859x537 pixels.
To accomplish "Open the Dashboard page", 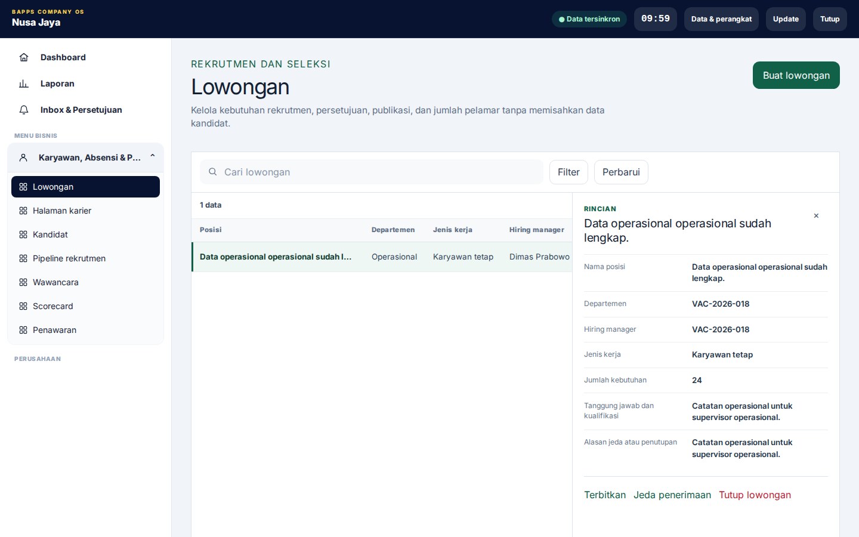I will (x=85, y=57).
